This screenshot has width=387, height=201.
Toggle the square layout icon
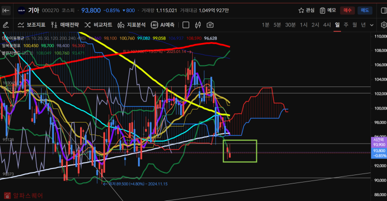click(x=186, y=25)
